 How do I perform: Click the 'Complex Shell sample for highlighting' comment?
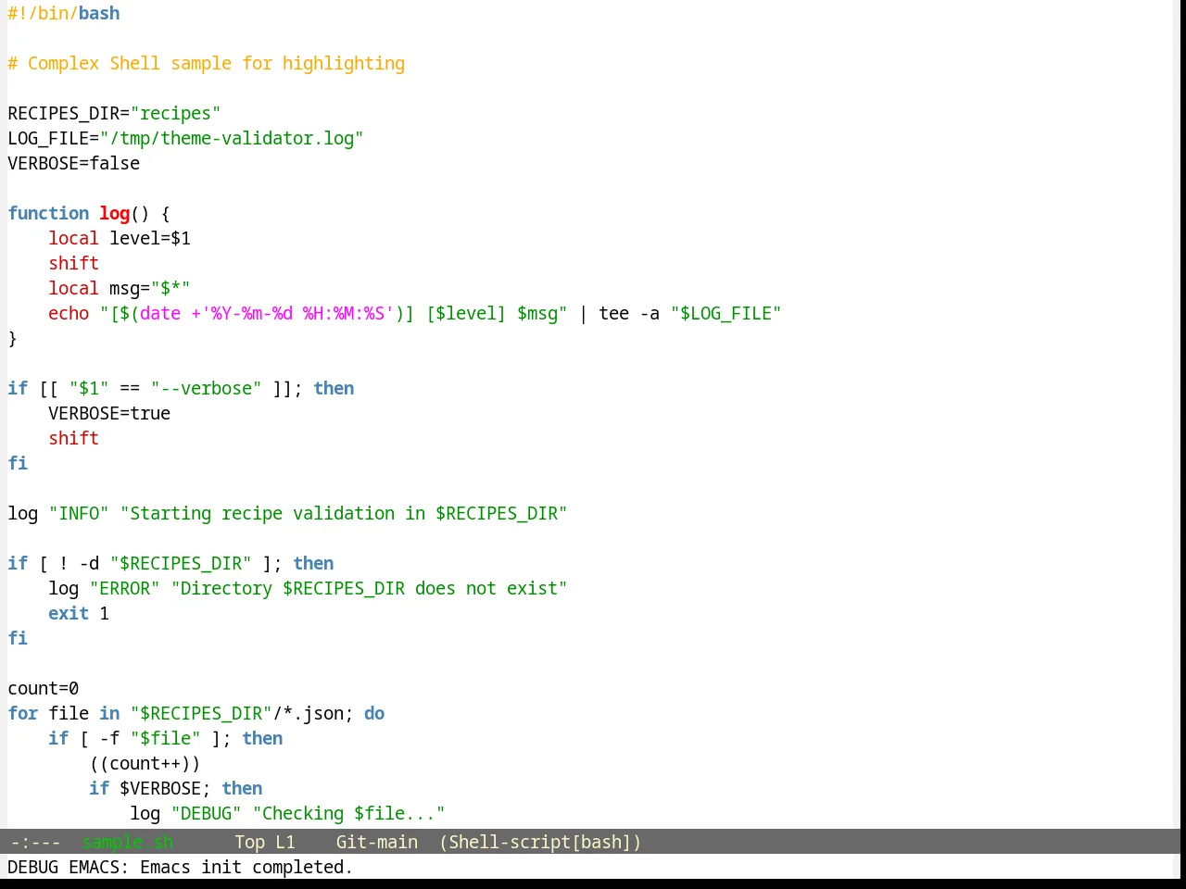click(x=216, y=63)
